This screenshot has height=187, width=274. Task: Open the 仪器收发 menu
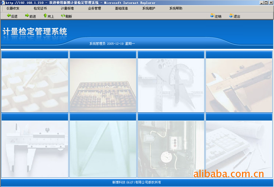13,8
